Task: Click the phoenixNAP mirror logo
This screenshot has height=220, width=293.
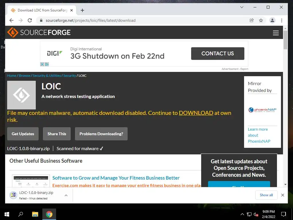Action: click(x=262, y=110)
